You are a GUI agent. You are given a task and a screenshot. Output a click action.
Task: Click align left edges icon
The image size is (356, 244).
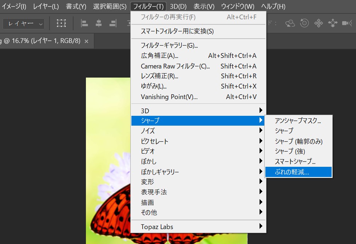[84, 24]
